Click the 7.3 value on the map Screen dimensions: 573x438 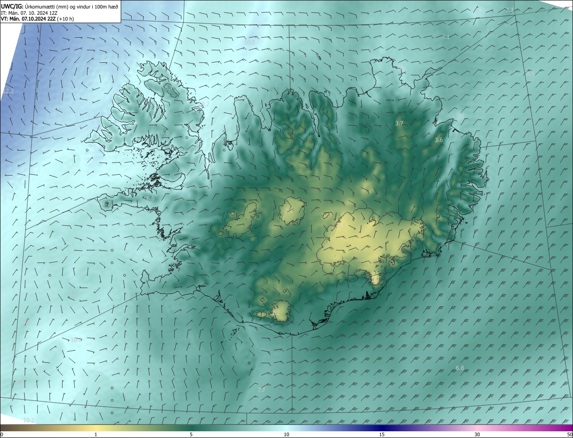click(509, 10)
